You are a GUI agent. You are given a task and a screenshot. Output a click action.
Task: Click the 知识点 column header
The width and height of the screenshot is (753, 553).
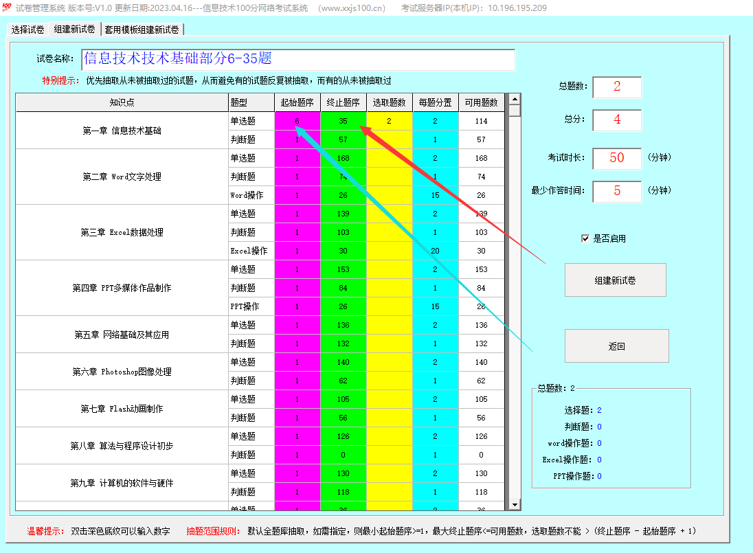[x=122, y=102]
